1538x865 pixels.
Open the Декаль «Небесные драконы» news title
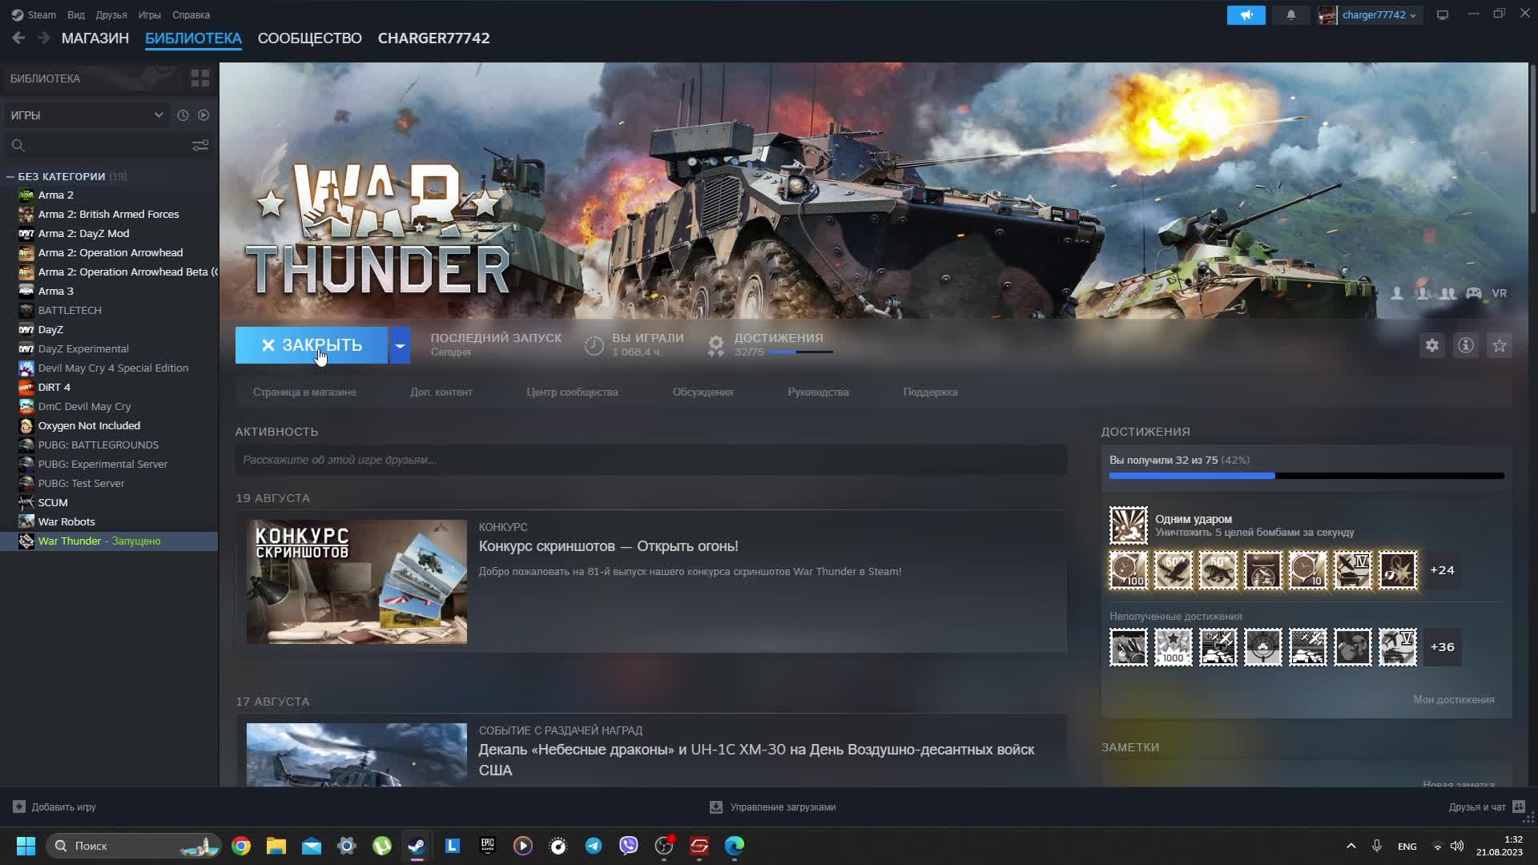coord(757,759)
